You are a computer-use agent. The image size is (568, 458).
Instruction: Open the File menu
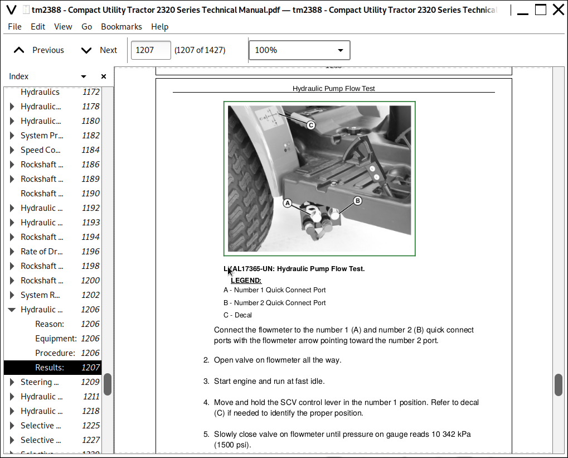tap(14, 27)
